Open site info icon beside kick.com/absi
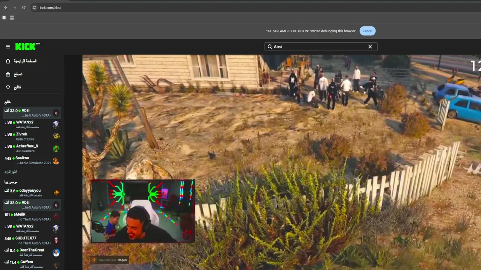 [34, 7]
